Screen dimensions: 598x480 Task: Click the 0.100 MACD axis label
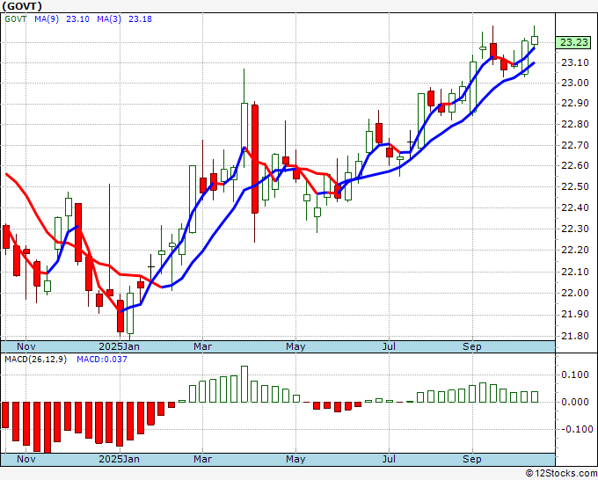tap(575, 375)
